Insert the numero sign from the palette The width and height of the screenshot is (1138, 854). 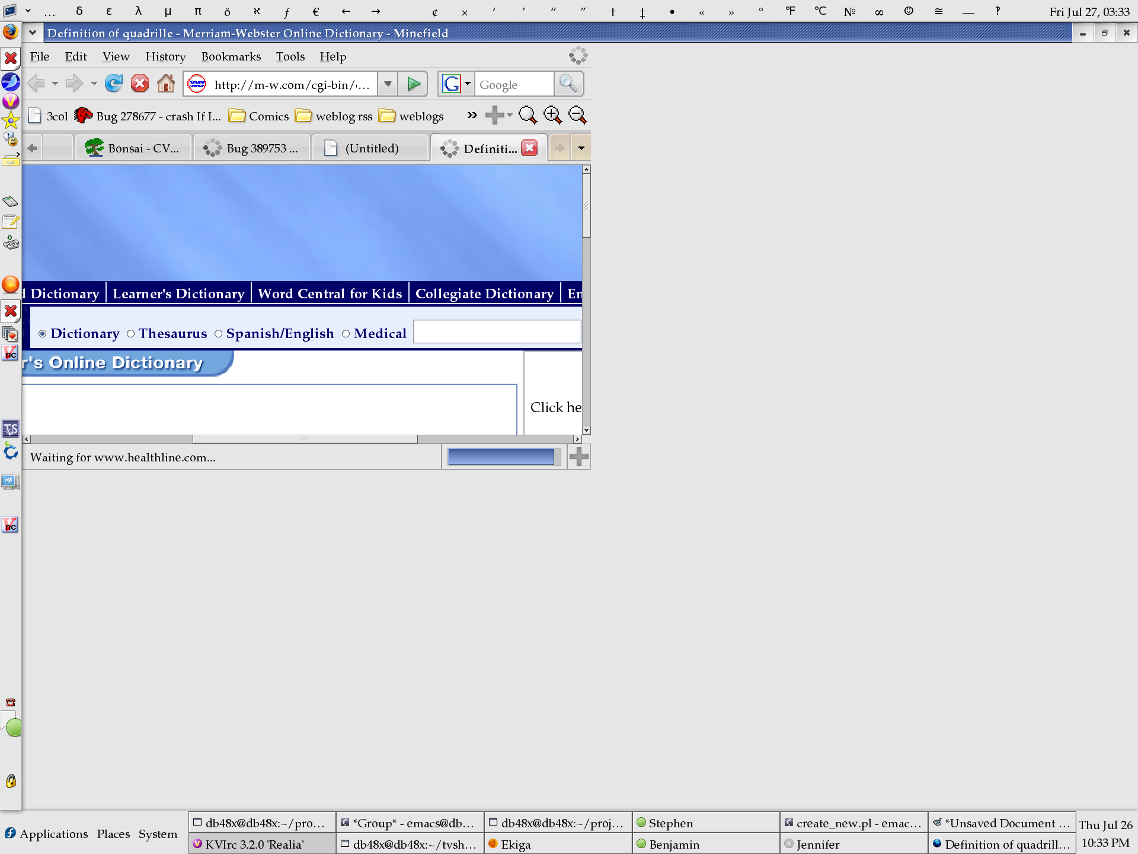(x=849, y=11)
